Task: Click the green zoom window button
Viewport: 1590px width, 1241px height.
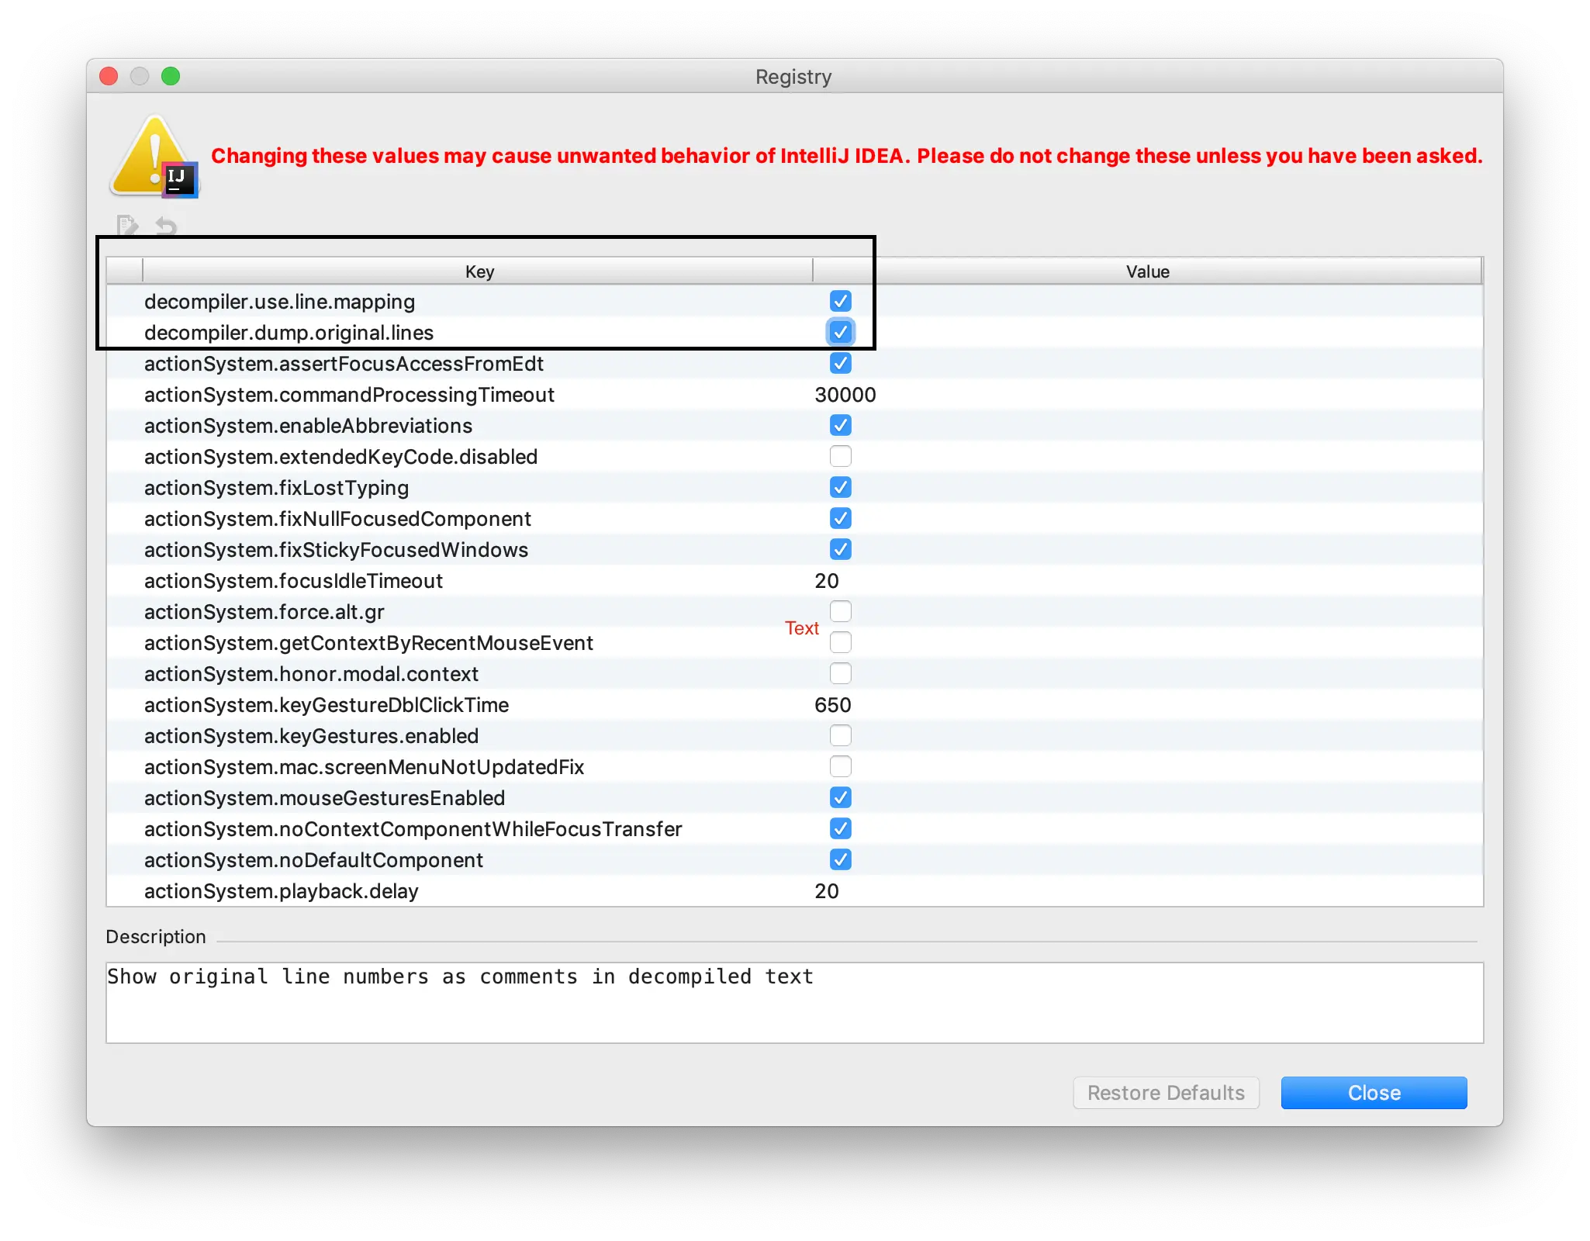Action: click(171, 76)
